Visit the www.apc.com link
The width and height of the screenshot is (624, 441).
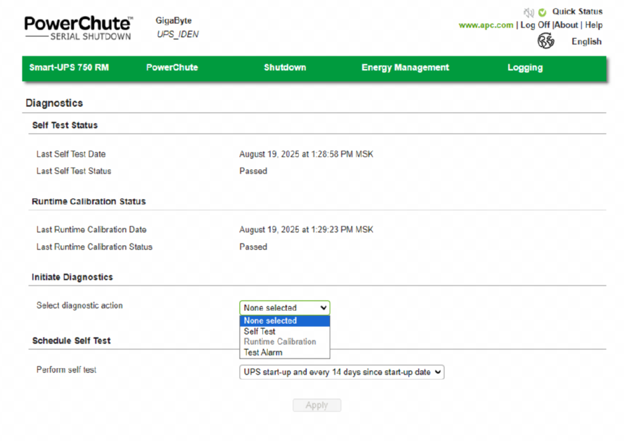click(486, 25)
